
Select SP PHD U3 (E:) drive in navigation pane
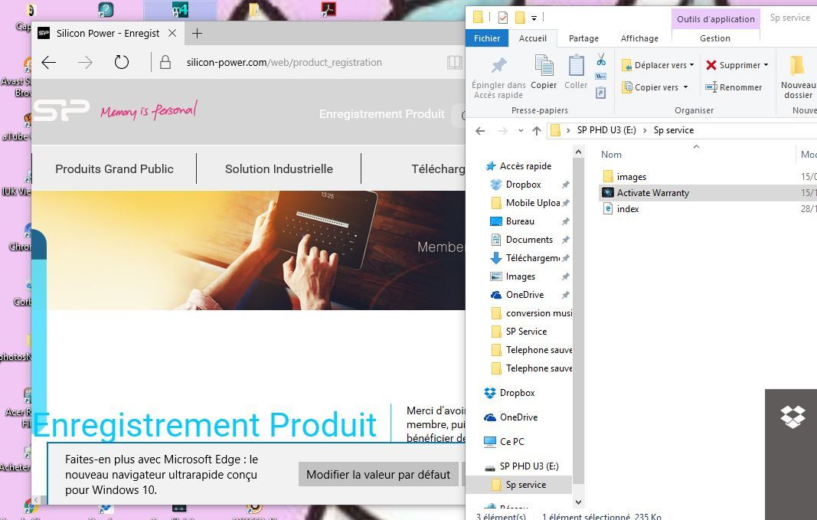(521, 466)
